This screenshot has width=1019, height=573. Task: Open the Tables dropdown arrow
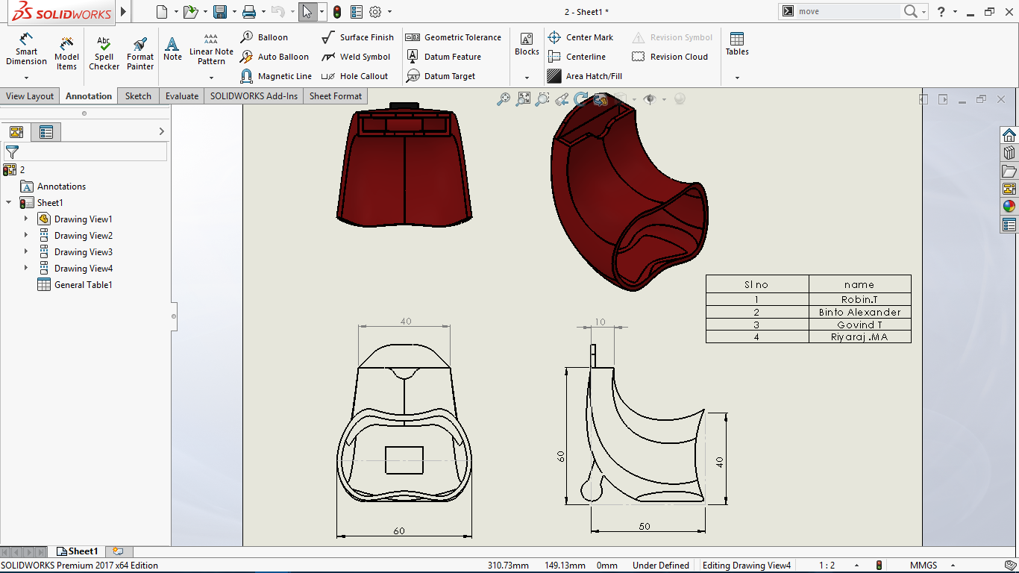(737, 78)
